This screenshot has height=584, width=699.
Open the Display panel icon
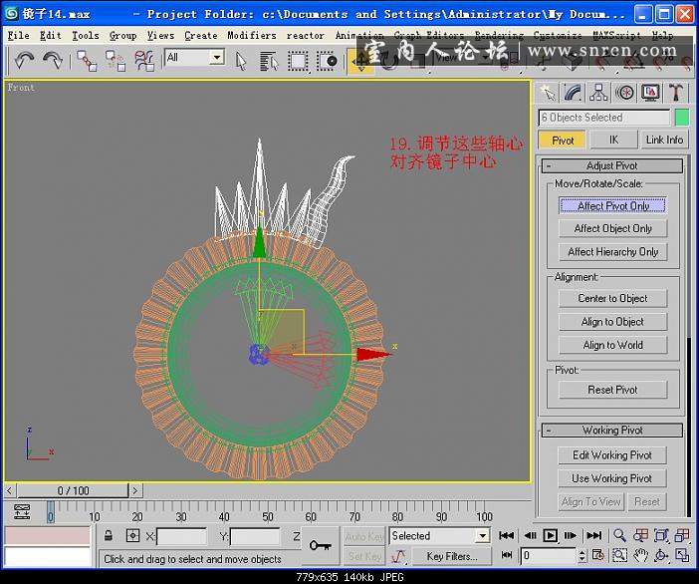click(x=650, y=93)
